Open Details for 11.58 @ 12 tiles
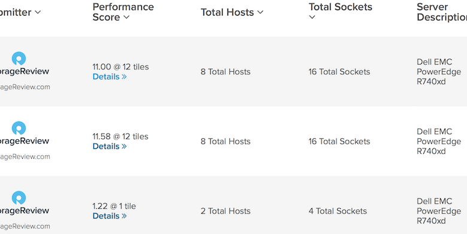This screenshot has height=234, width=467. 110,147
